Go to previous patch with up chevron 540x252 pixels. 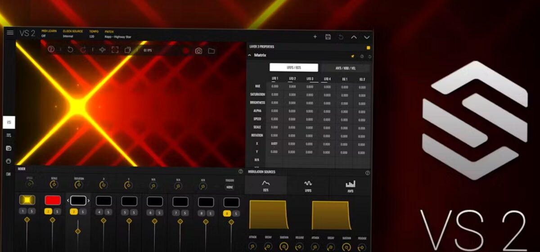pyautogui.click(x=354, y=37)
